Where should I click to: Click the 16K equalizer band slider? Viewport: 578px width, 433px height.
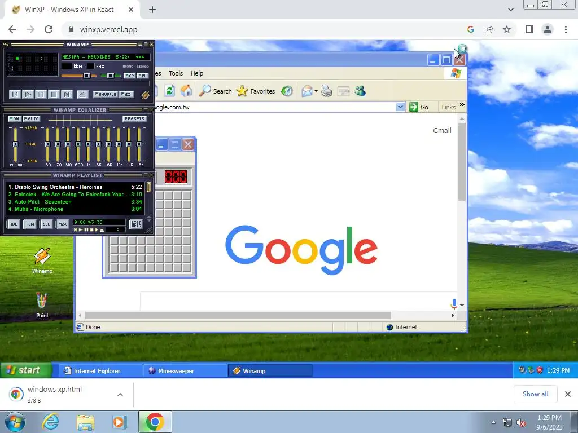pyautogui.click(x=139, y=144)
